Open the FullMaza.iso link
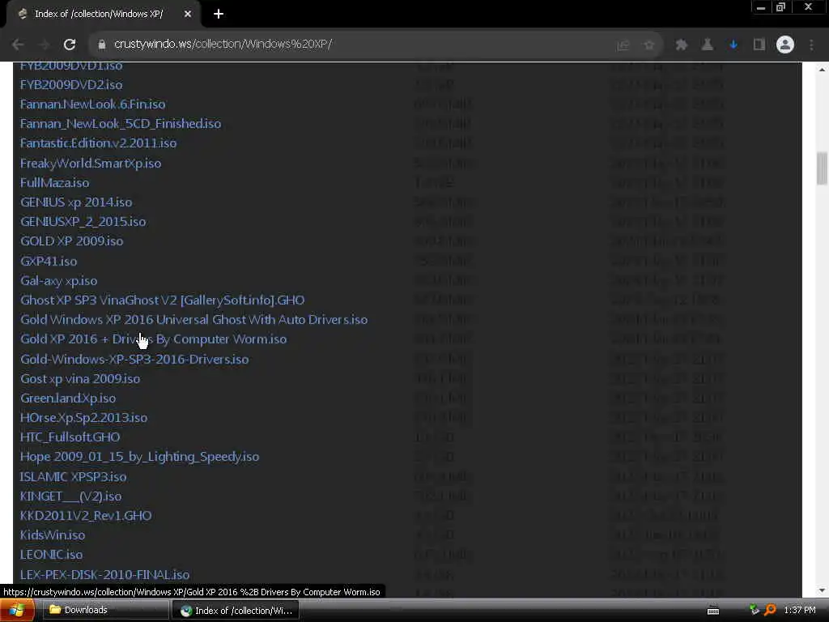829x622 pixels. pyautogui.click(x=54, y=183)
